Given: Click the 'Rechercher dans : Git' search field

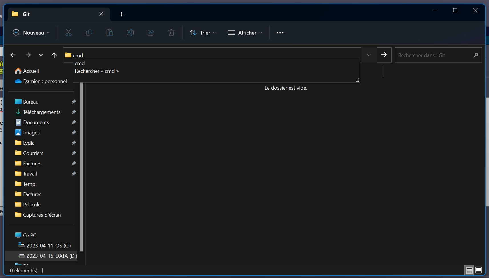Looking at the screenshot, I should pos(433,55).
